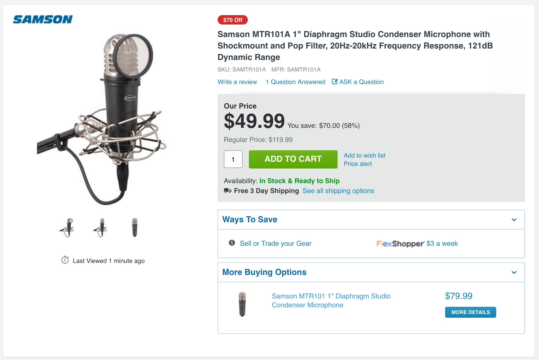
Task: Collapse the Ways To Save section
Action: 514,220
